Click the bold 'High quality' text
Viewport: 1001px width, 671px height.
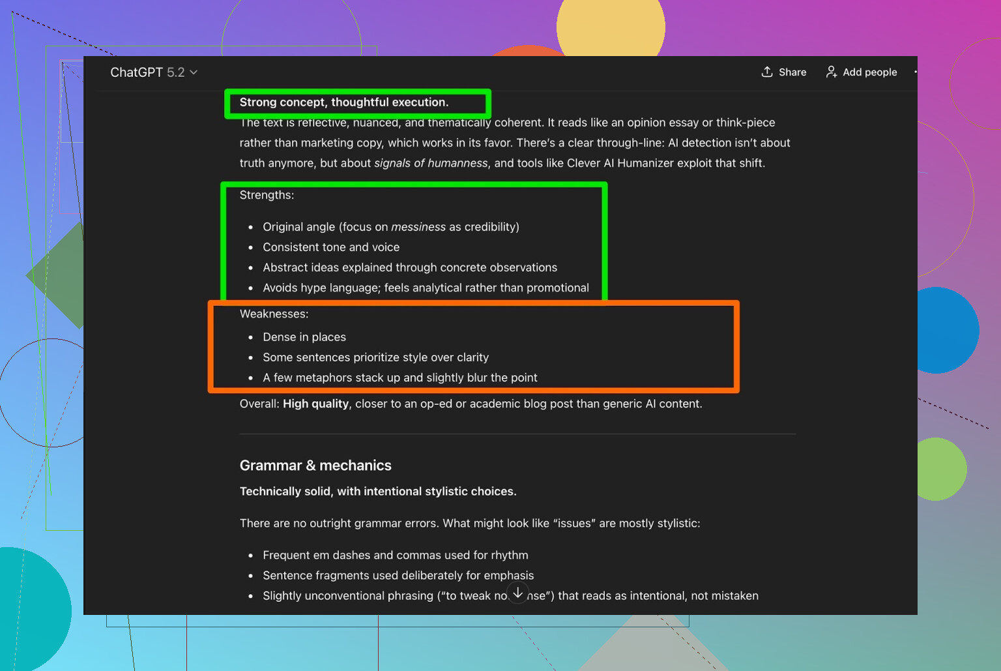(315, 404)
